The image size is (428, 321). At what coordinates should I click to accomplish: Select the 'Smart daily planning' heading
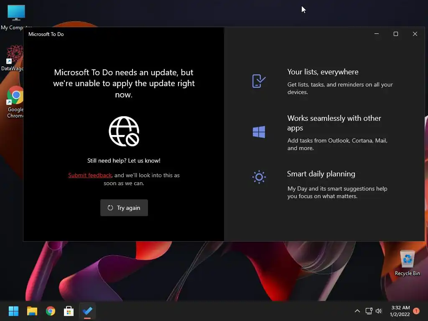tap(321, 174)
